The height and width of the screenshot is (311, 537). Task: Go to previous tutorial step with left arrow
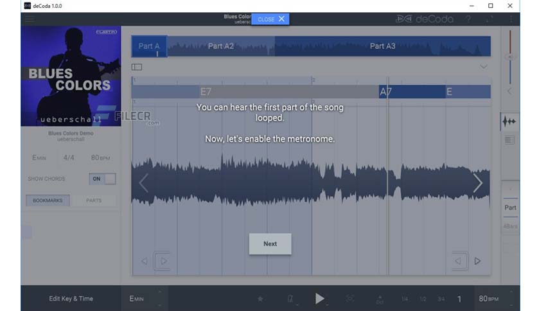pos(143,183)
